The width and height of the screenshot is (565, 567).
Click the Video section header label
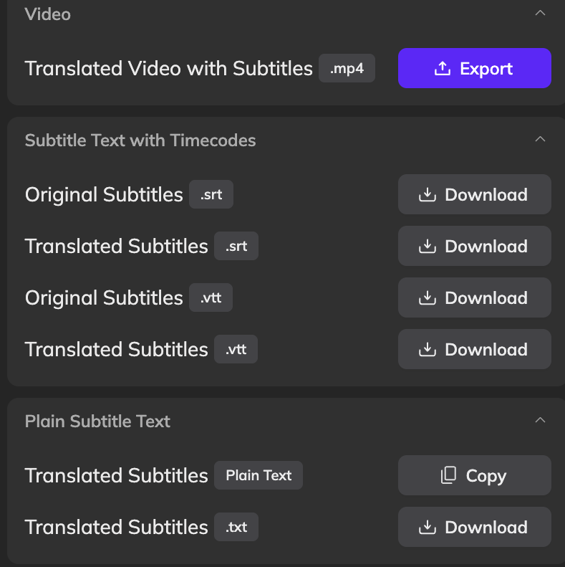click(47, 14)
